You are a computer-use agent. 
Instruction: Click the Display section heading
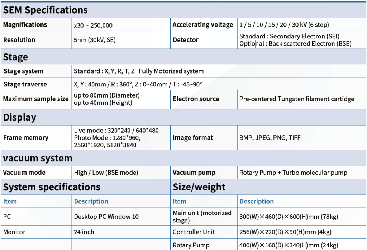pos(20,118)
